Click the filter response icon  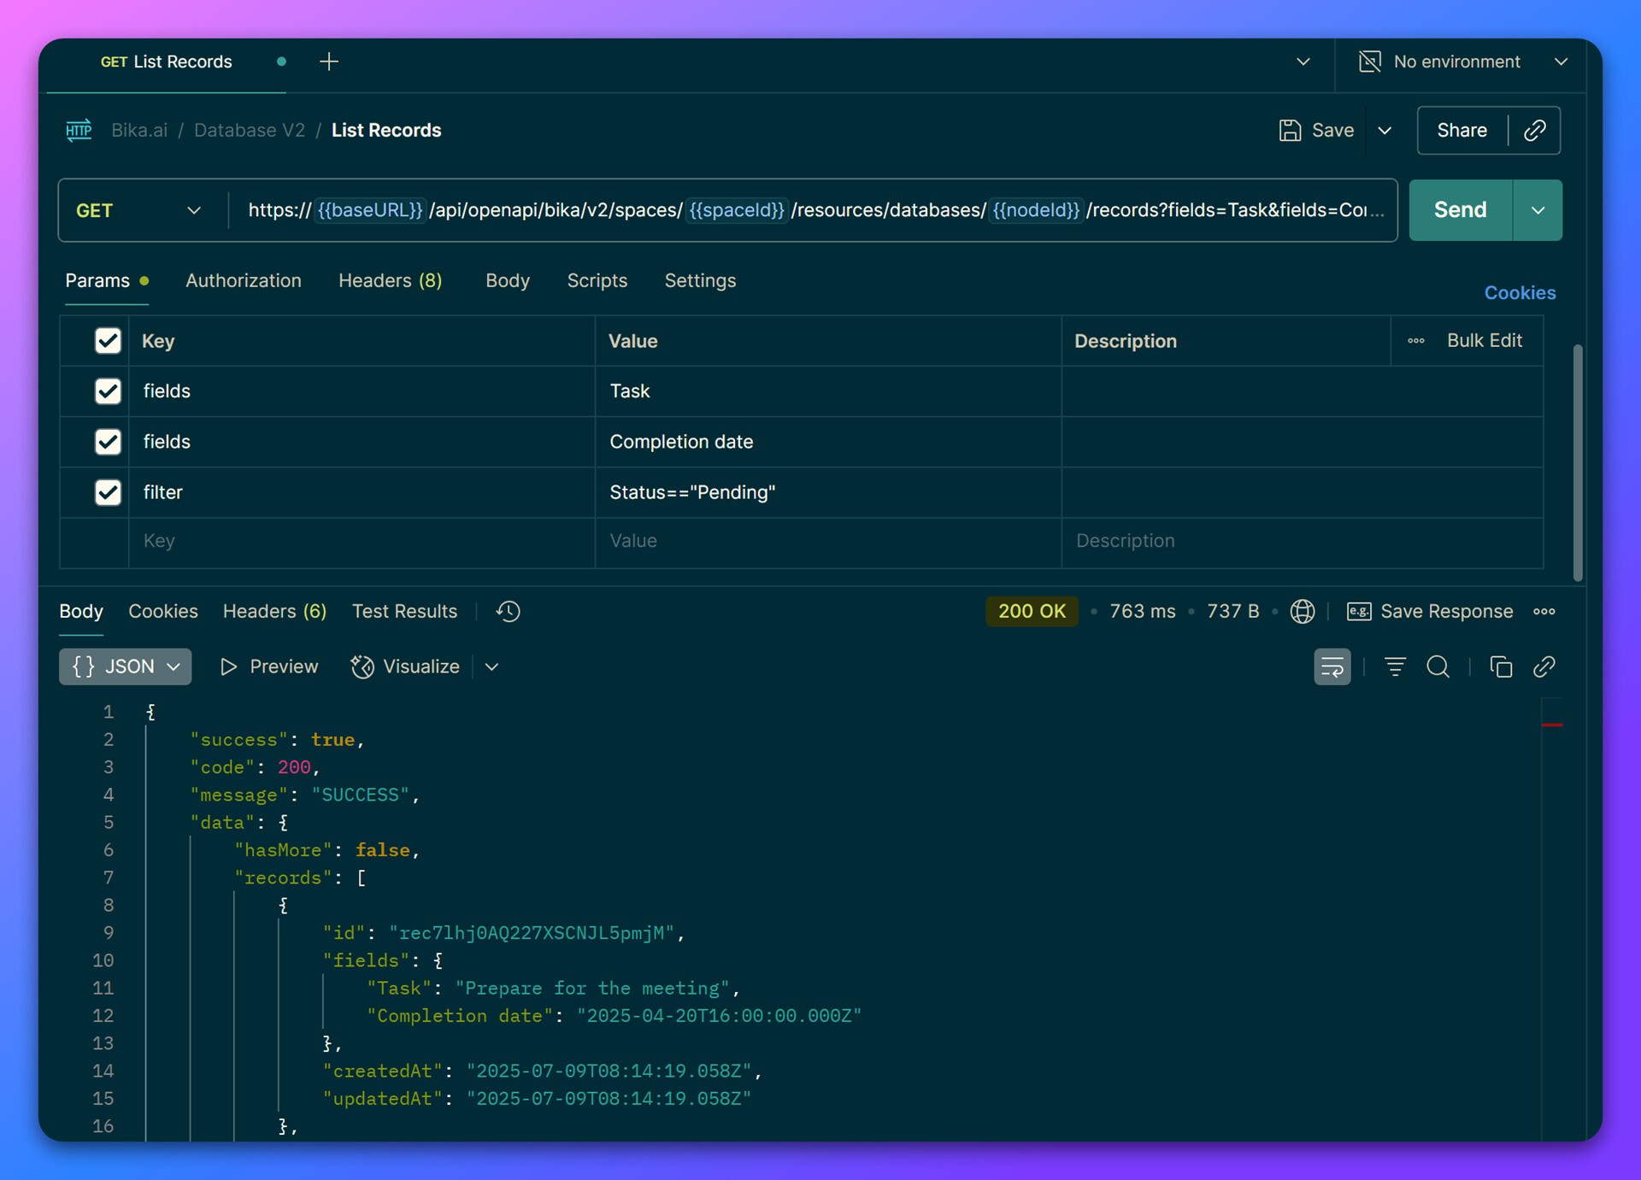point(1395,666)
